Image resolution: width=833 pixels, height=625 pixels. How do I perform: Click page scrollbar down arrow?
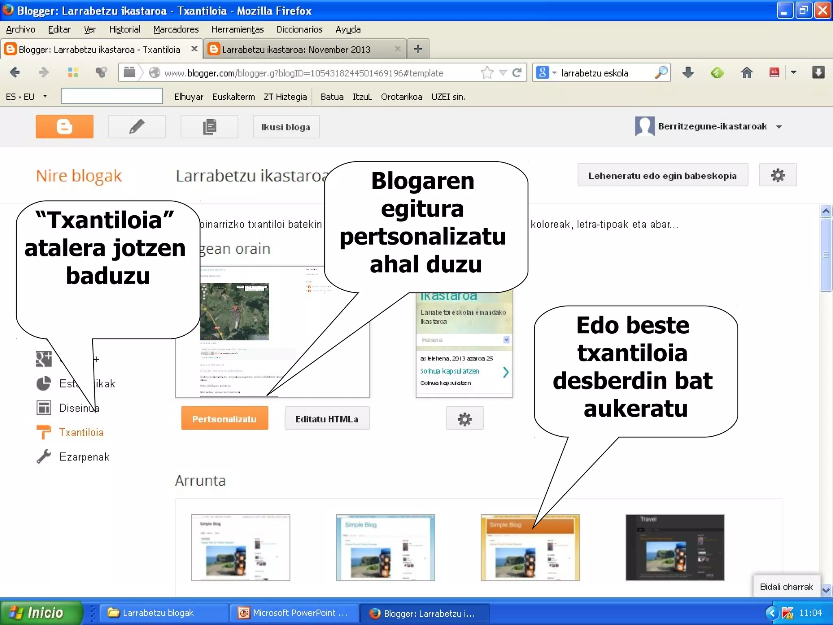pos(826,590)
